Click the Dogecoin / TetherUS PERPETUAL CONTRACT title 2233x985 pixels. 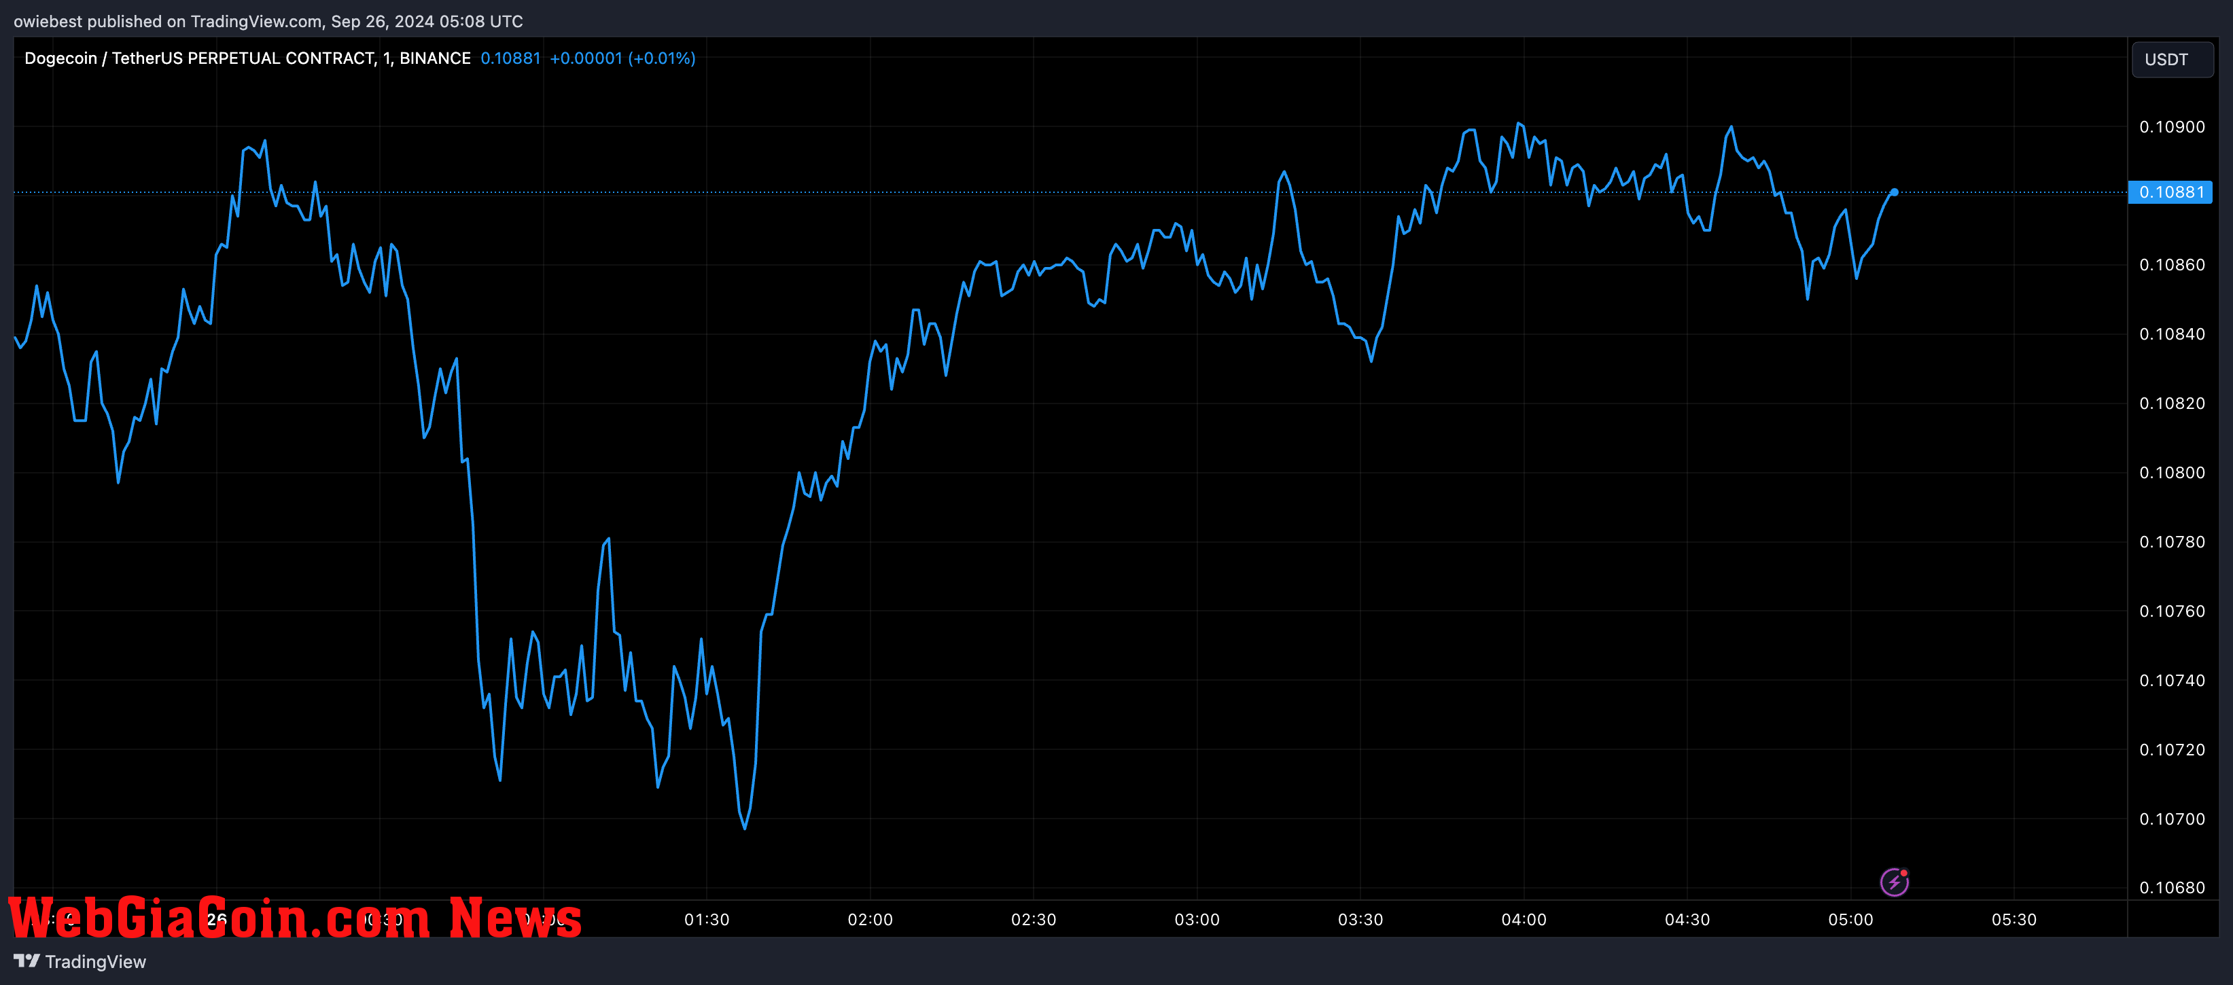point(247,58)
